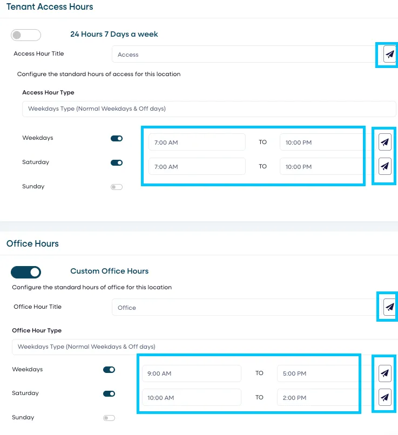Click the Office Hours section heading
Viewport: 398px width, 435px height.
coord(32,243)
